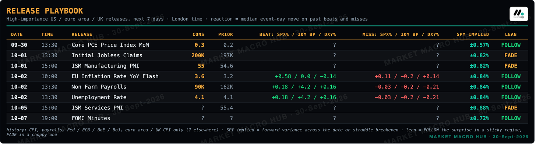Open the Unemployment Rate release

(99, 97)
